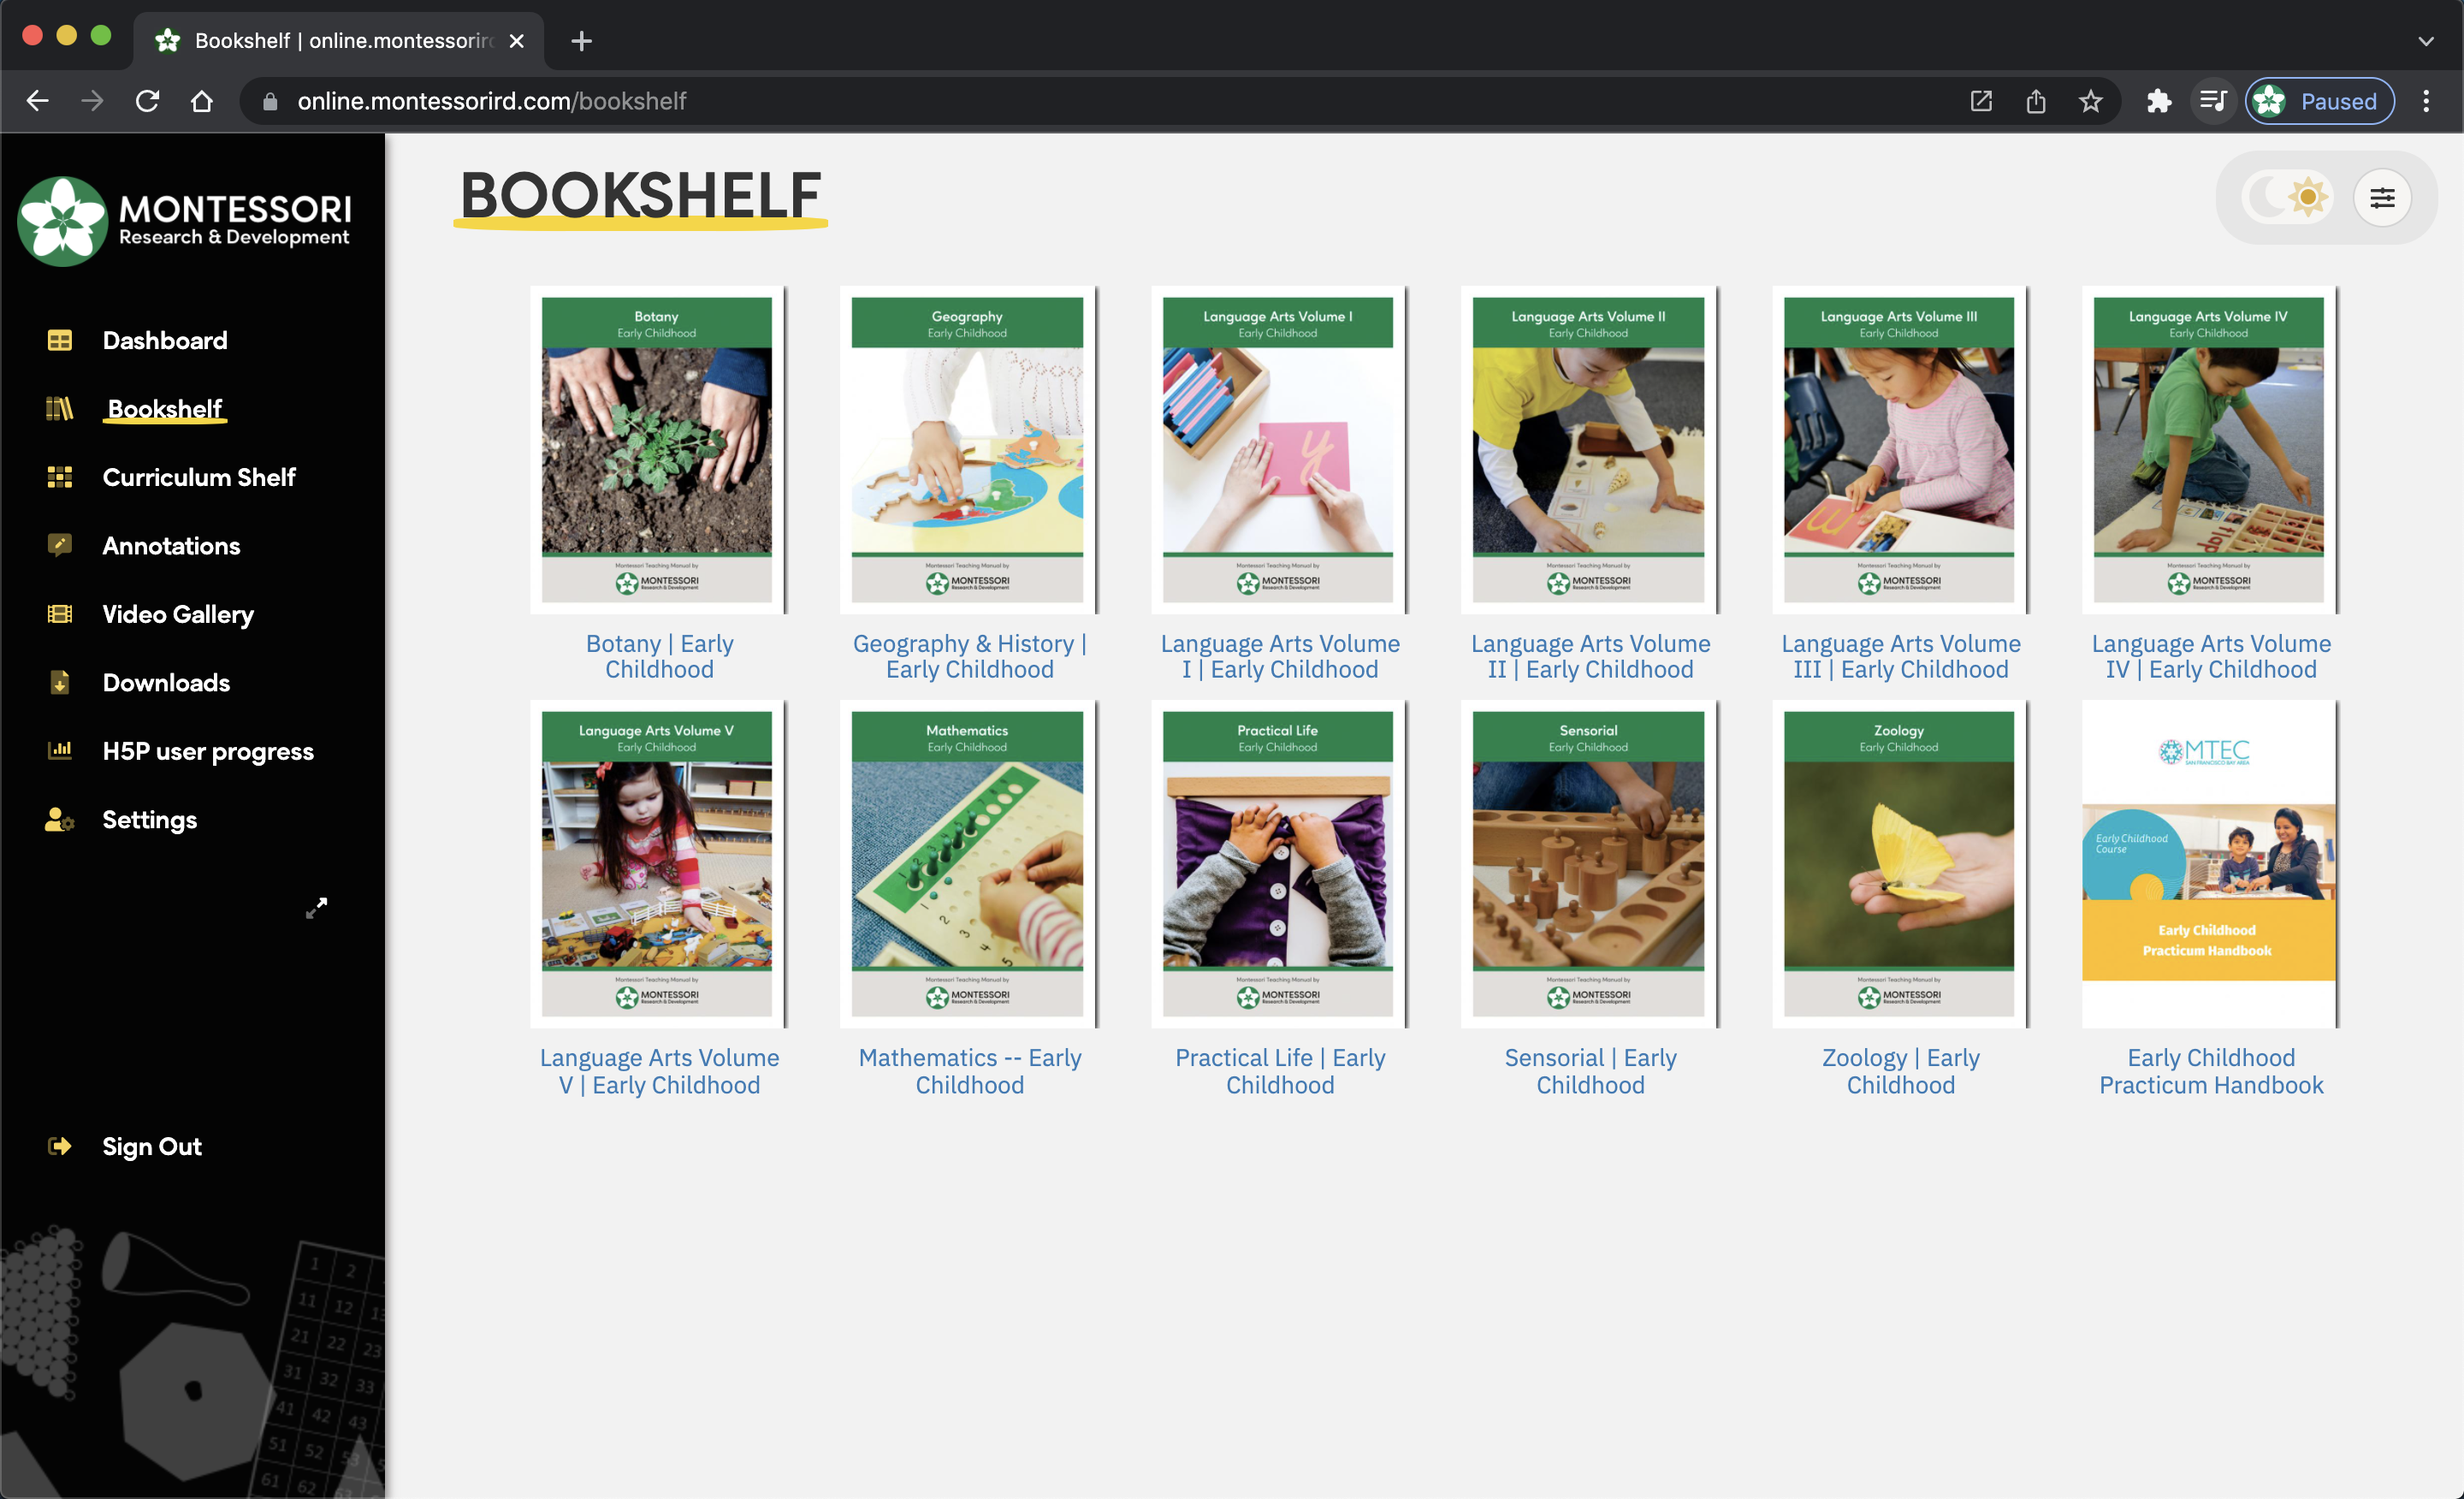Click the H5P user progress chart icon
Screen dimensions: 2464x1499
(x=60, y=750)
